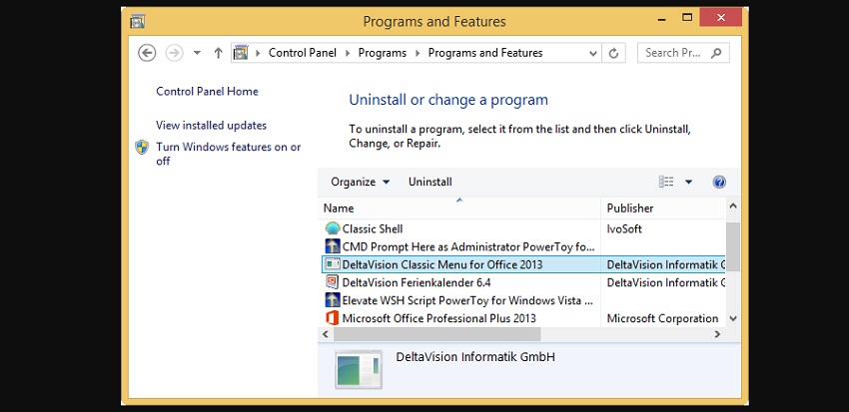
Task: Click inside the Search Programs field
Action: pyautogui.click(x=683, y=53)
